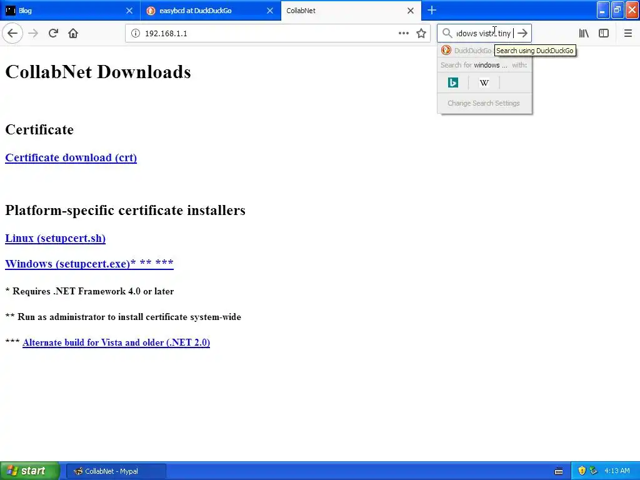The height and width of the screenshot is (480, 640).
Task: Go back to the previous page
Action: point(12,33)
